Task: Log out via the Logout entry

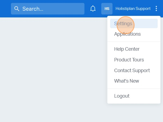Action: coord(122,96)
